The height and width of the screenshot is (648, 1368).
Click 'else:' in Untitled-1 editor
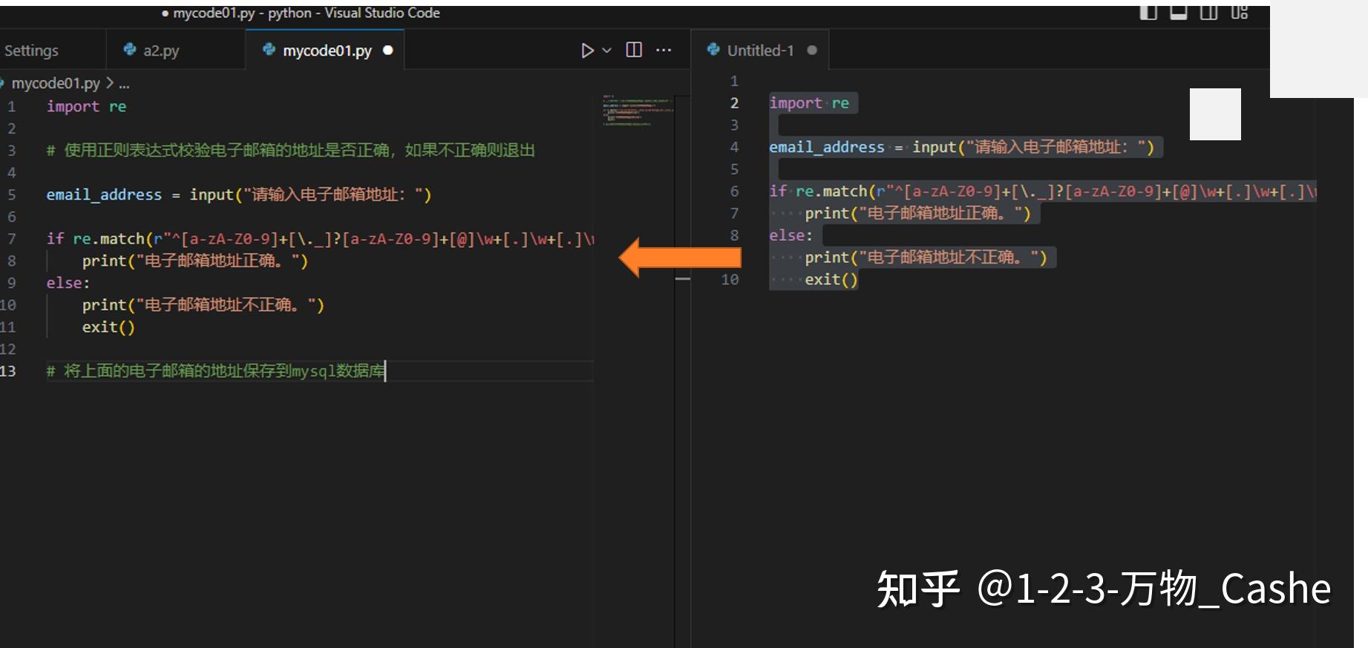791,235
